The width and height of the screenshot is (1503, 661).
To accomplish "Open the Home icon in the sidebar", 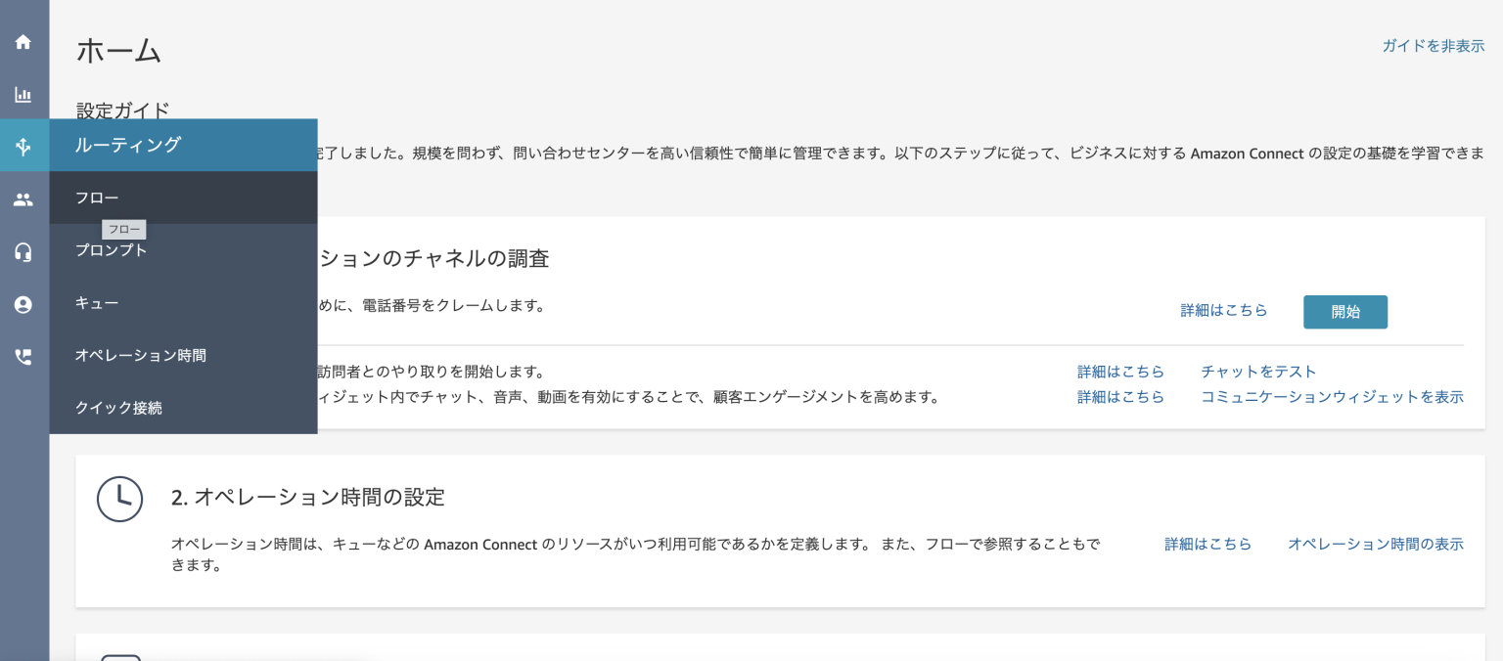I will coord(23,42).
